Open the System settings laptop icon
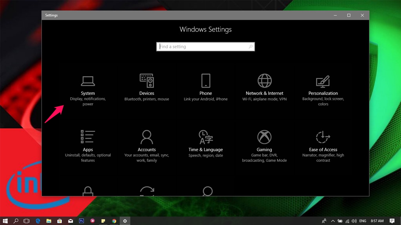 pyautogui.click(x=88, y=81)
